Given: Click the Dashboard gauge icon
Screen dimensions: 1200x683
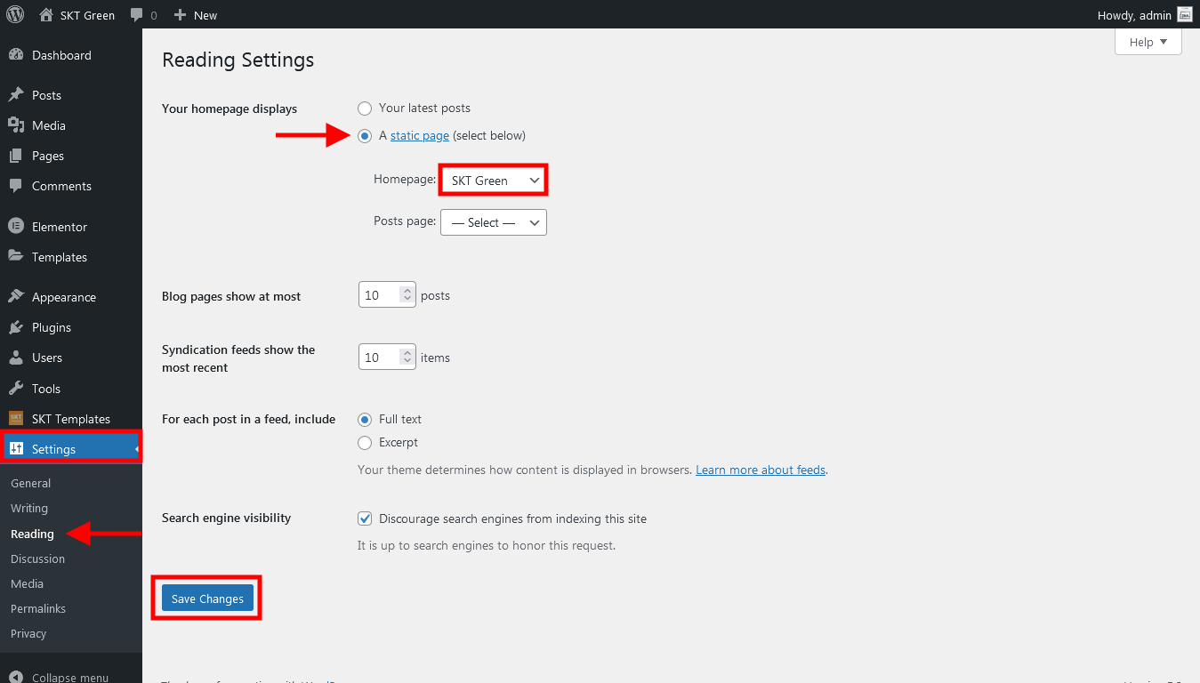Looking at the screenshot, I should click(x=16, y=55).
